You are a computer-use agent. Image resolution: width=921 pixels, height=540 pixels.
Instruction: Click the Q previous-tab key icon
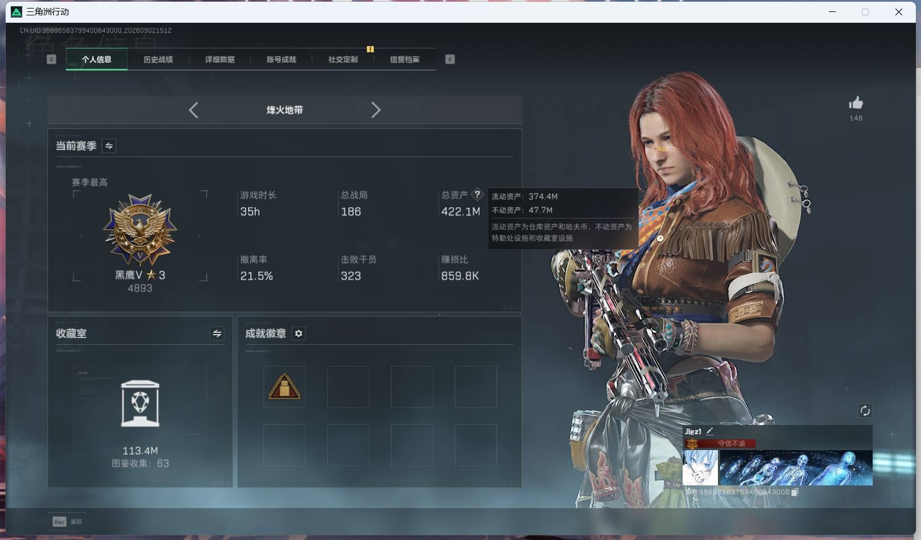coord(51,59)
